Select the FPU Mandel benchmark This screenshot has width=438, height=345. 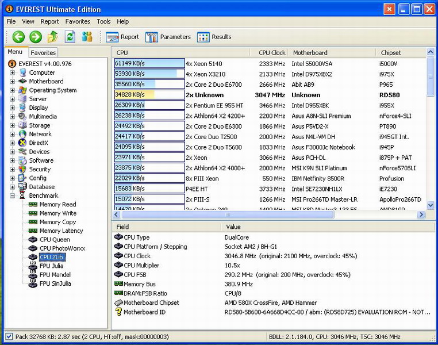coord(55,275)
